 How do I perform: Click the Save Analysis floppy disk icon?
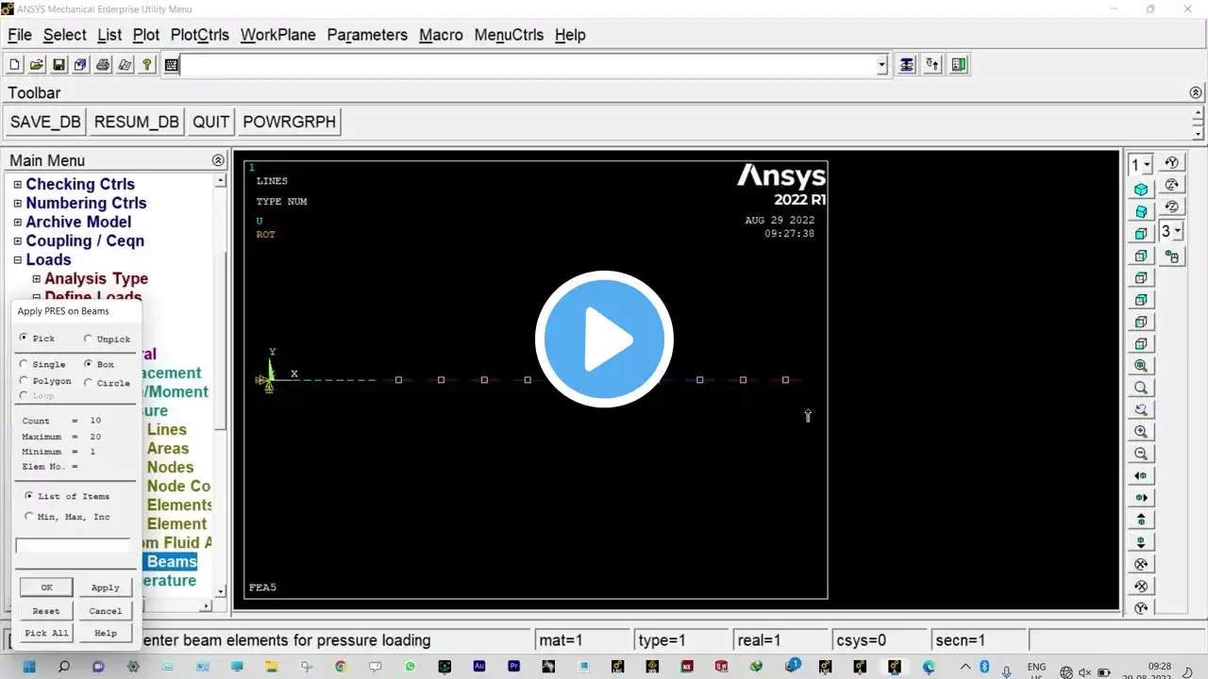pos(59,65)
